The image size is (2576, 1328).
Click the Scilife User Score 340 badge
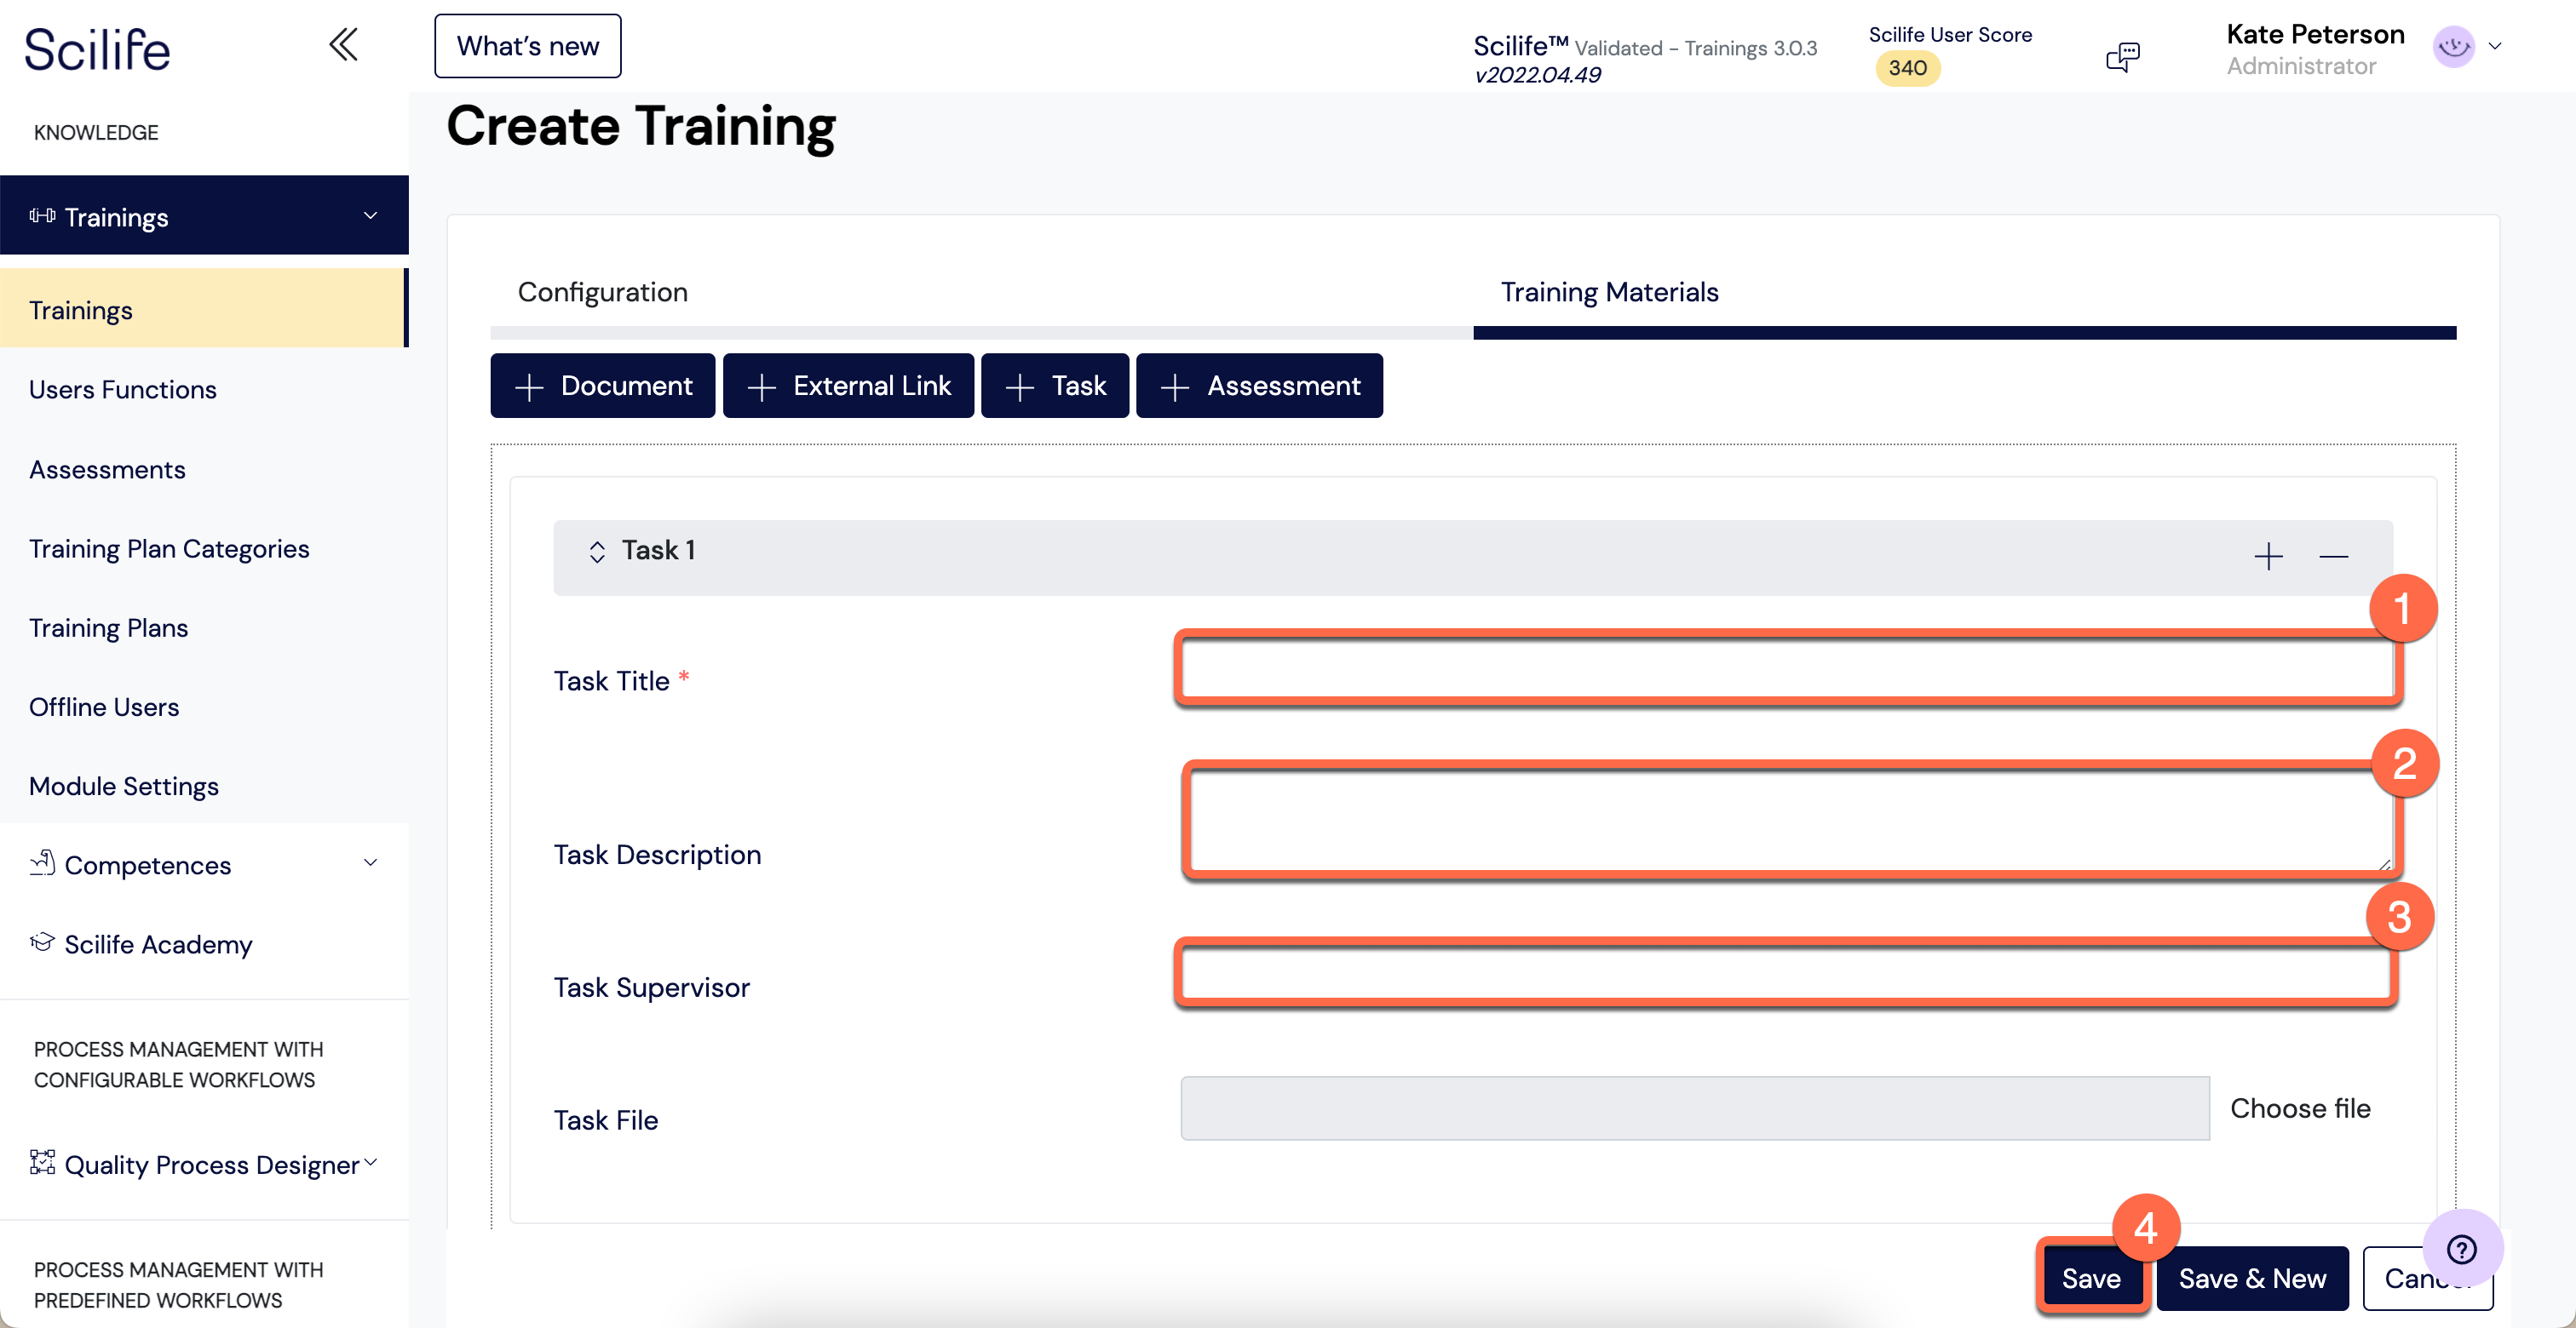(1907, 68)
